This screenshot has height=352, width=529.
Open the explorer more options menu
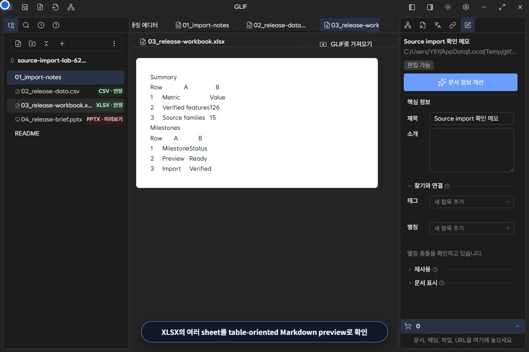[x=114, y=44]
